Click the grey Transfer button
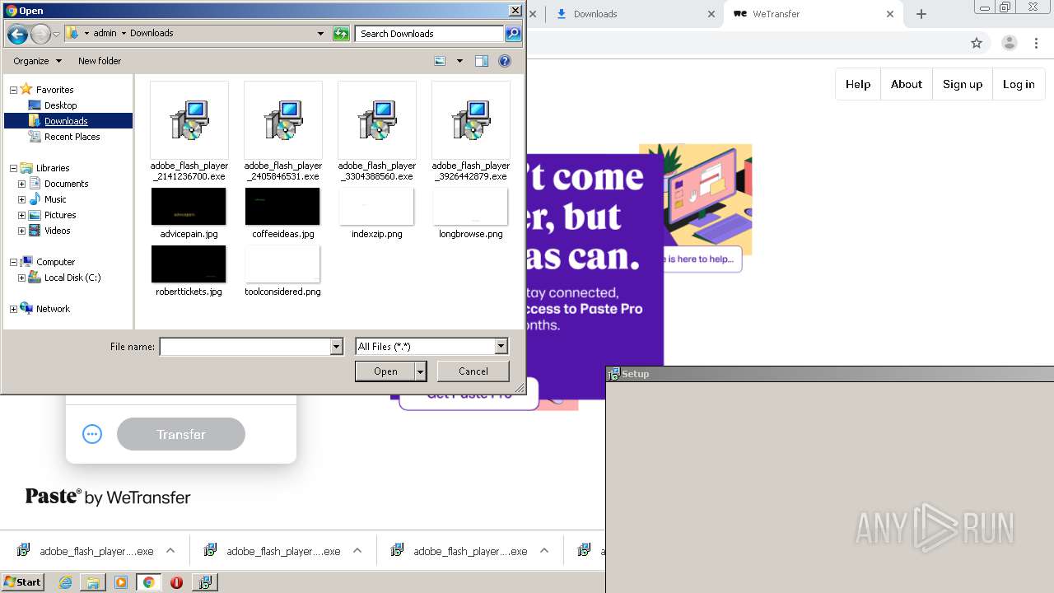 [x=181, y=434]
